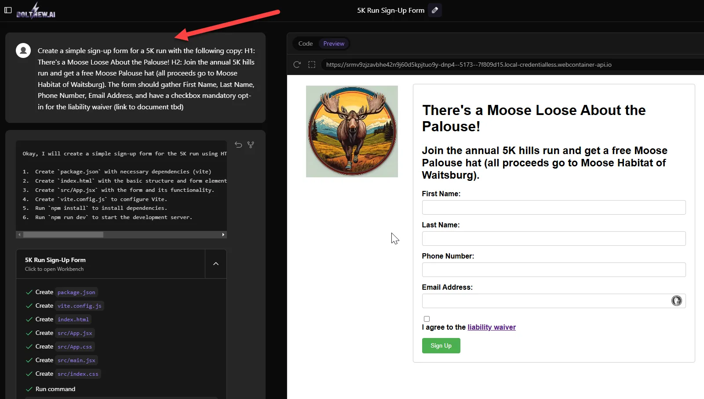Click the moose logo image
Image resolution: width=704 pixels, height=399 pixels.
pyautogui.click(x=352, y=131)
